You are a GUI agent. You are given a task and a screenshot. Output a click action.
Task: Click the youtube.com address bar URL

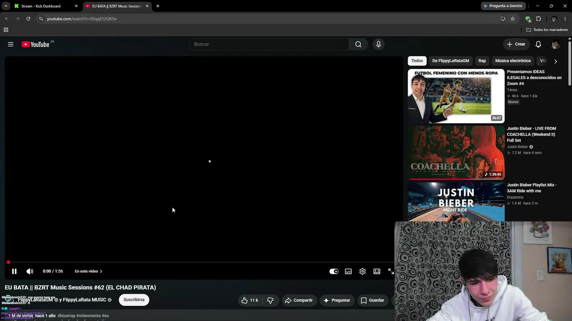pos(82,19)
